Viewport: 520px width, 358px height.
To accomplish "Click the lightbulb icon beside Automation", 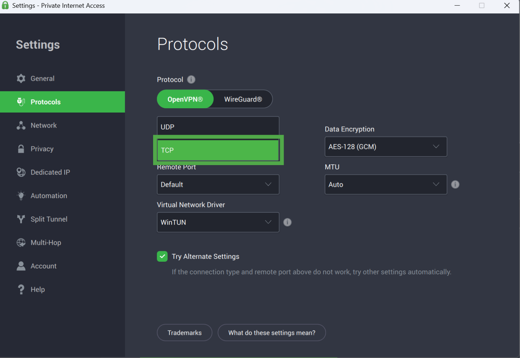I will tap(21, 195).
